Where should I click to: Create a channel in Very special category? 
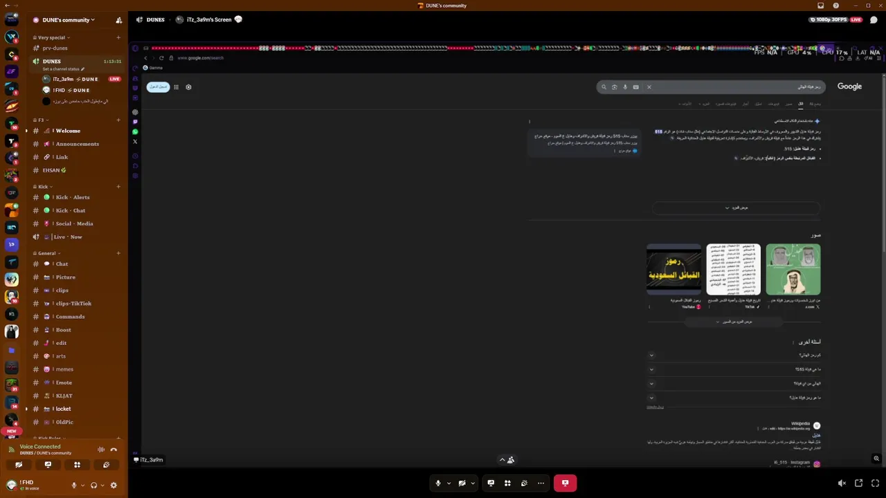(x=118, y=37)
